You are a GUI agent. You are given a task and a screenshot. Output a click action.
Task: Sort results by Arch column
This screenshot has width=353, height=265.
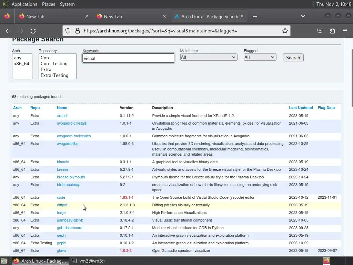pyautogui.click(x=17, y=108)
